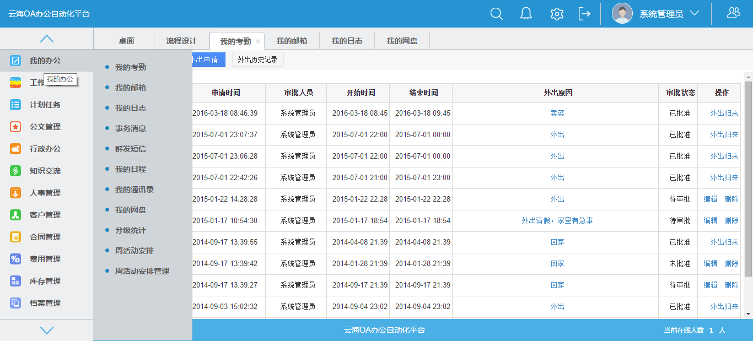Viewport: 753px width, 341px height.
Task: Click 人事管理 icon in sidebar
Action: [x=15, y=193]
